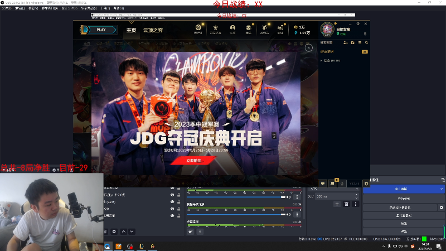Open OBS 编辑(E) menu

[20, 8]
